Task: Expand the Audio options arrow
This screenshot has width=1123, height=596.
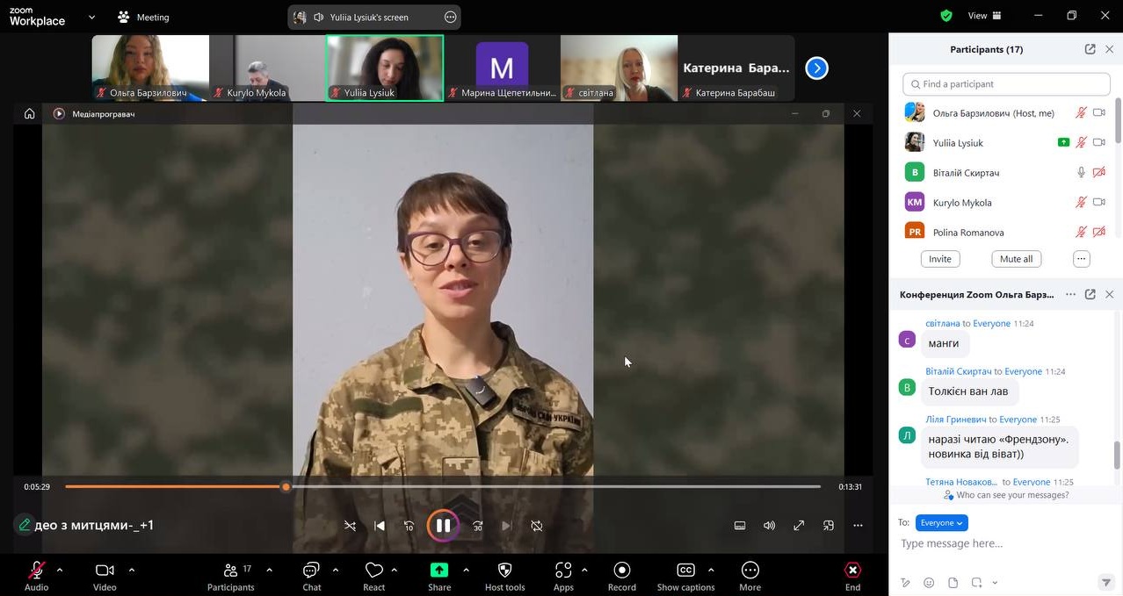Action: [60, 570]
